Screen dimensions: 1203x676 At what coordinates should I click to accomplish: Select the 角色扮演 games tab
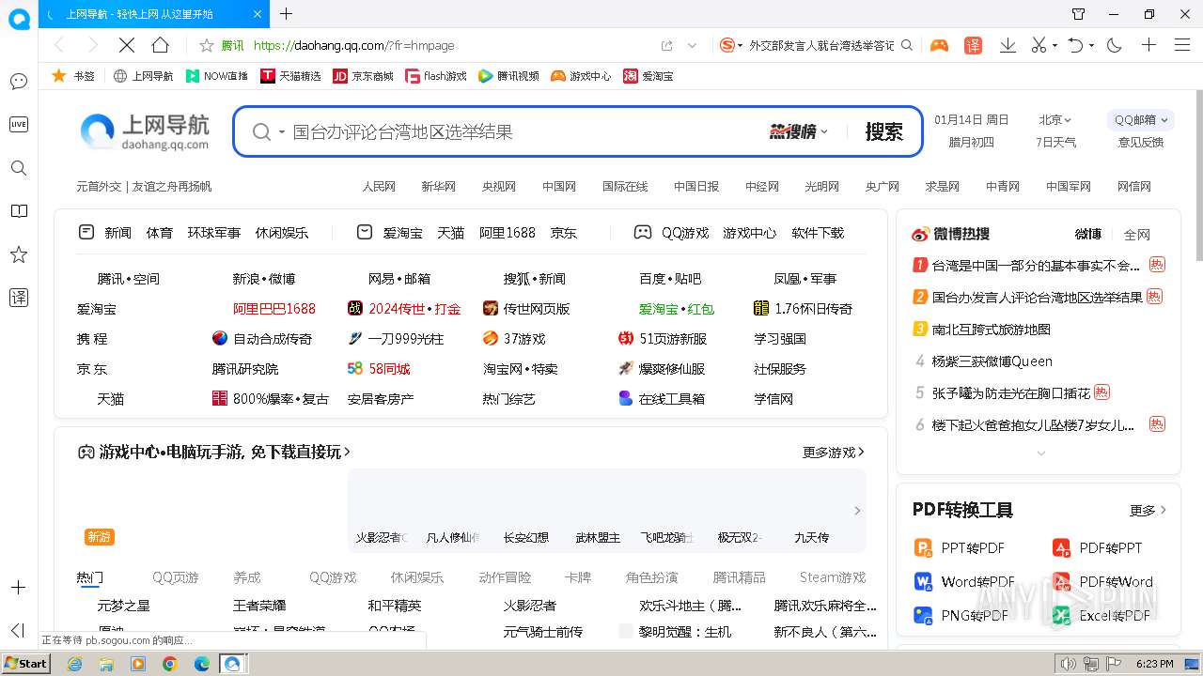(x=651, y=577)
